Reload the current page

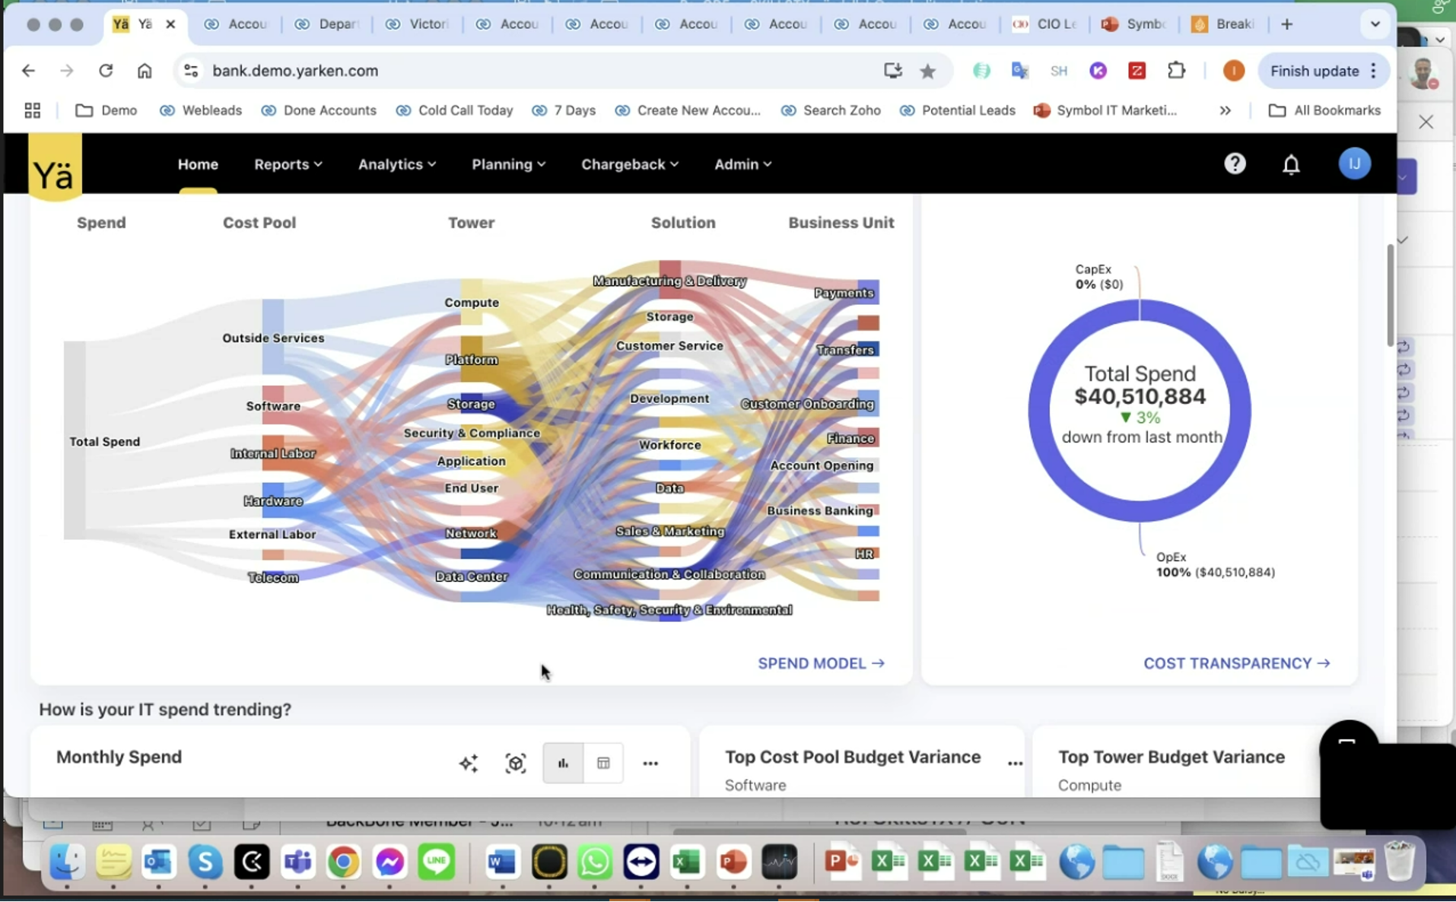pos(106,71)
